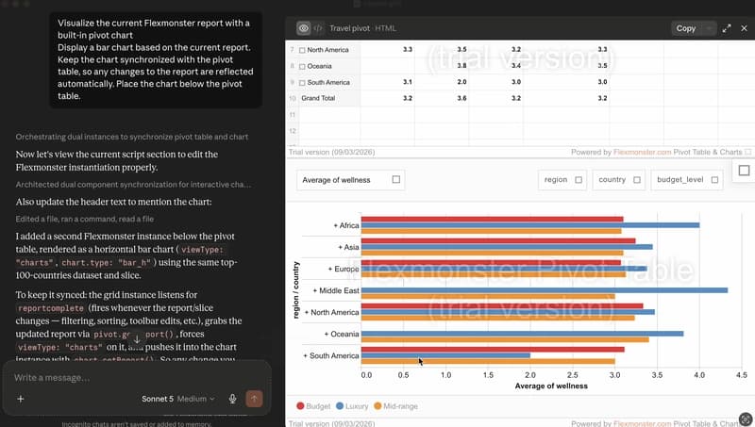Toggle Luxury legend color swatch
The width and height of the screenshot is (755, 427).
[x=340, y=406]
